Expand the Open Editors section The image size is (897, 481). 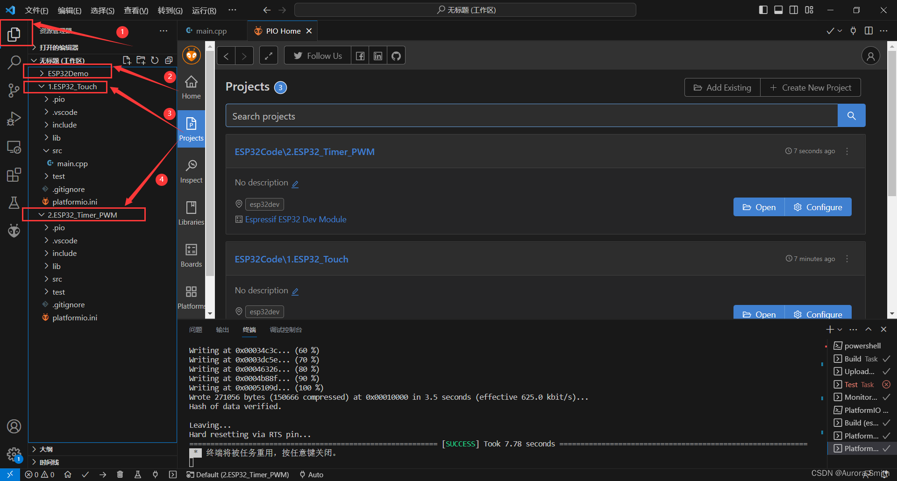(59, 48)
